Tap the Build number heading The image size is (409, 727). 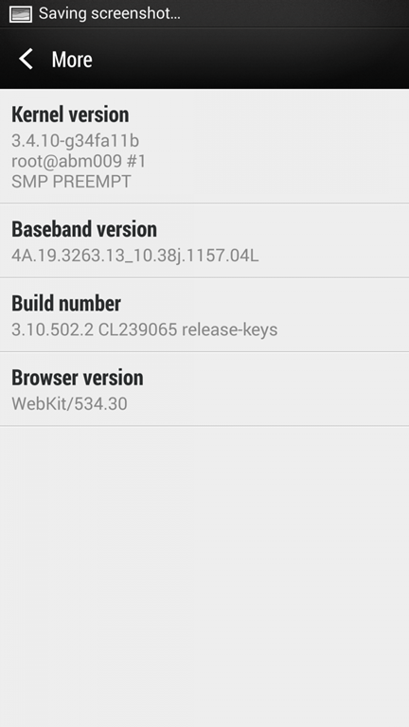pyautogui.click(x=66, y=303)
